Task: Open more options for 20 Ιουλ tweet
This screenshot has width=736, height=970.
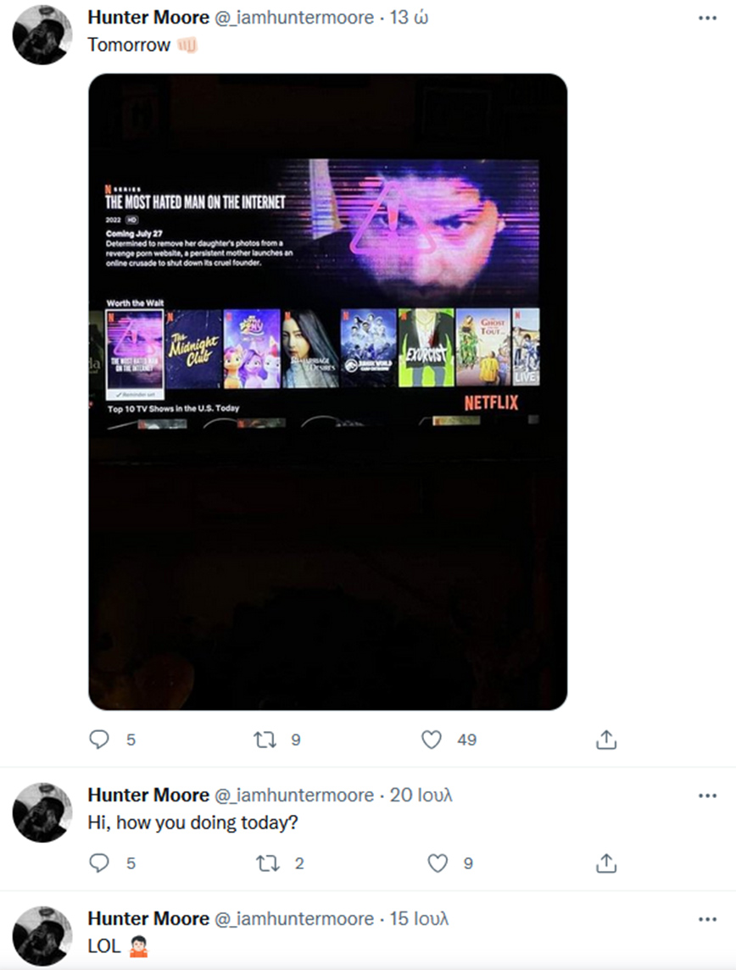Action: [707, 795]
